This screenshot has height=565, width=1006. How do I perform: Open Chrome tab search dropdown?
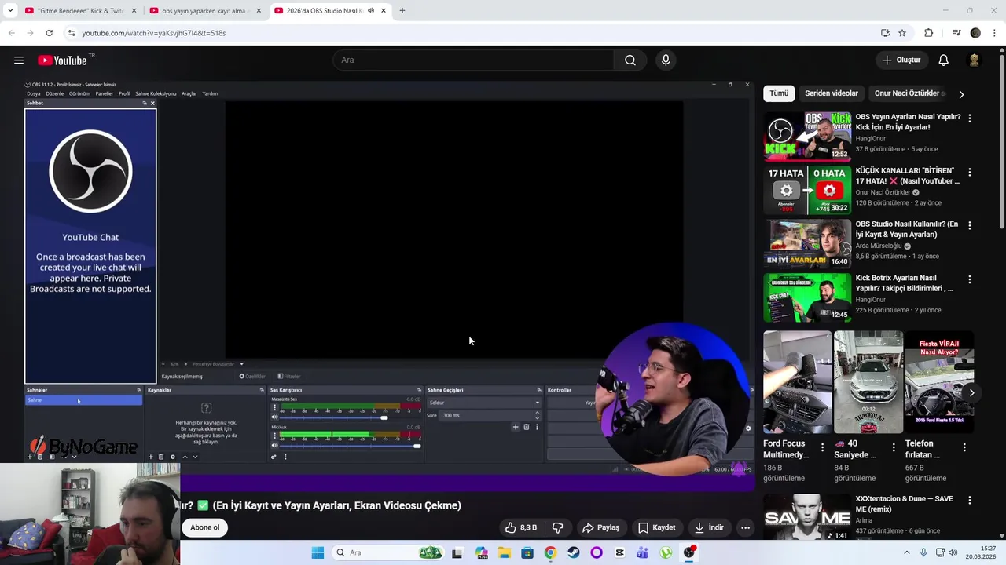click(10, 11)
